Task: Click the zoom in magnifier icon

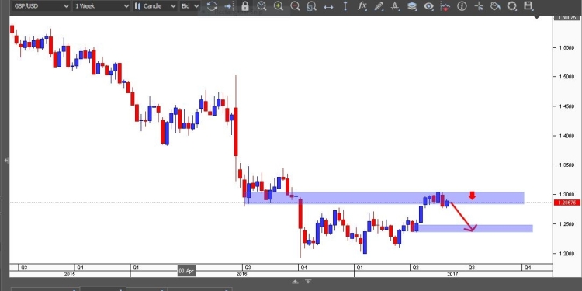Action: tap(278, 6)
